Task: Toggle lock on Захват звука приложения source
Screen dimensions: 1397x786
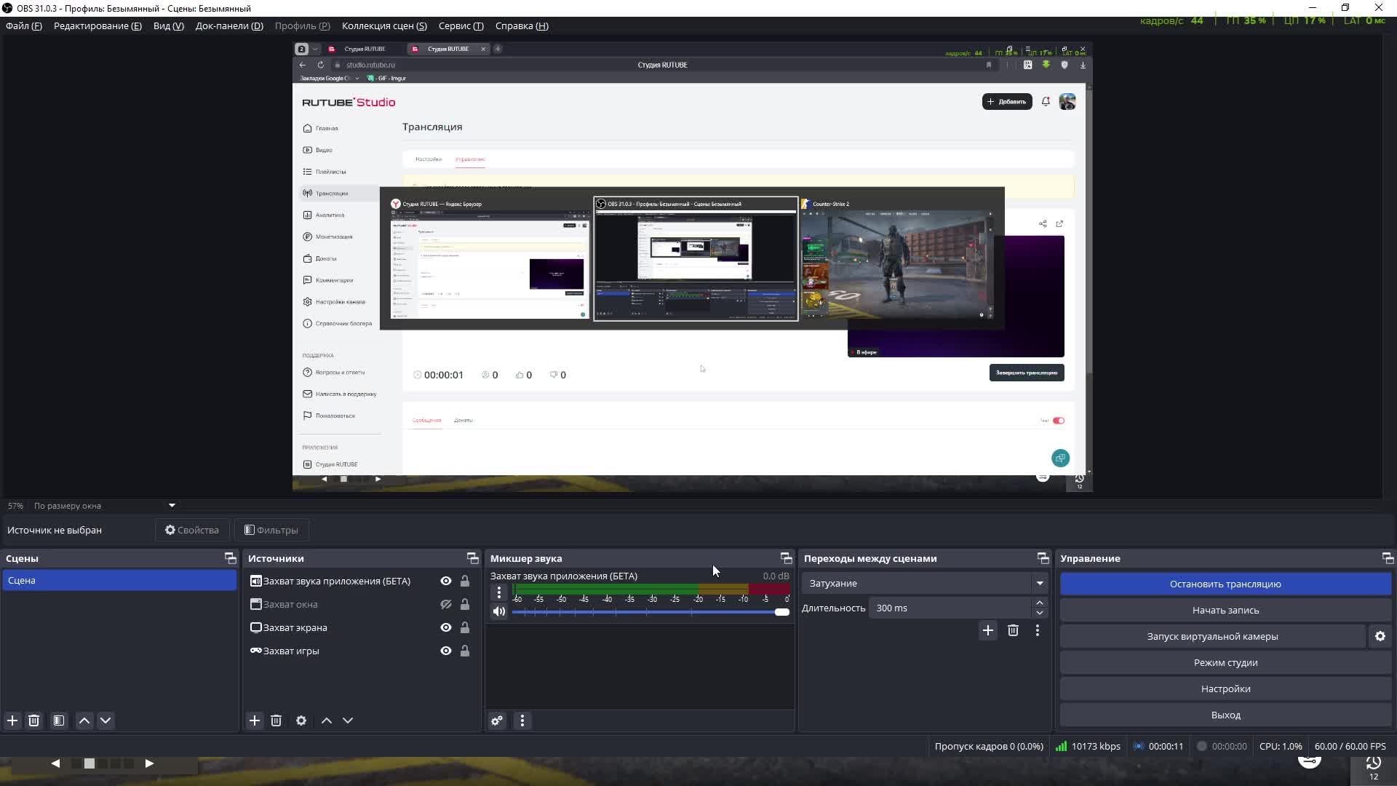Action: [x=465, y=581]
